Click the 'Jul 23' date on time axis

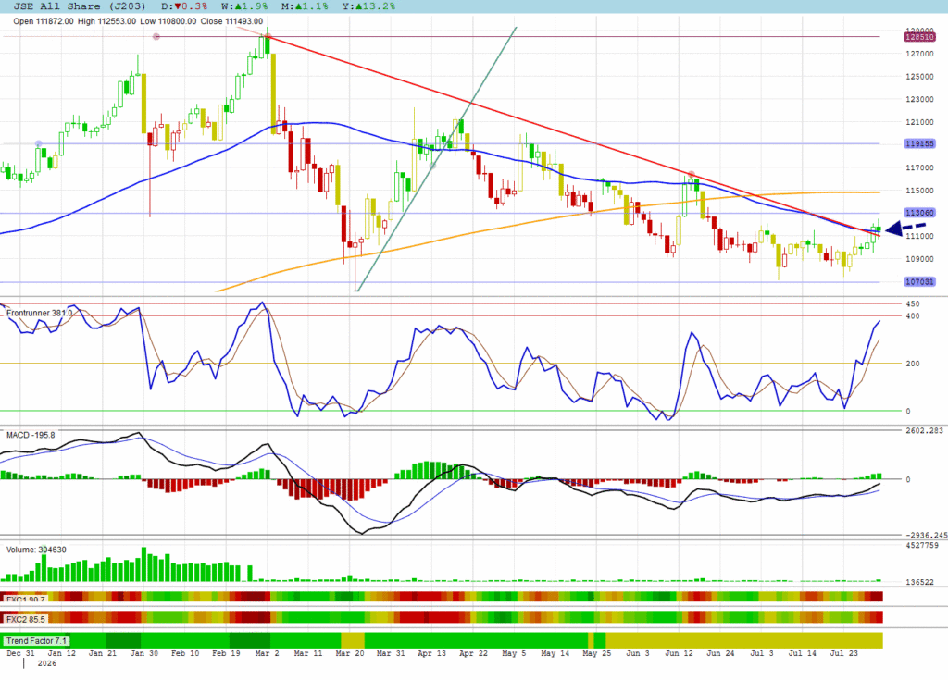(x=843, y=653)
